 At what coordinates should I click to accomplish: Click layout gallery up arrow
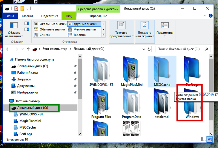pos(104,24)
